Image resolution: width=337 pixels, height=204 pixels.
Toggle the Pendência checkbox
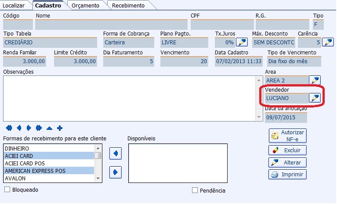[195, 190]
